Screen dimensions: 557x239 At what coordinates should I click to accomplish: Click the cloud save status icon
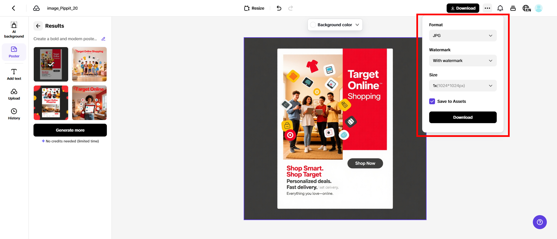click(36, 8)
